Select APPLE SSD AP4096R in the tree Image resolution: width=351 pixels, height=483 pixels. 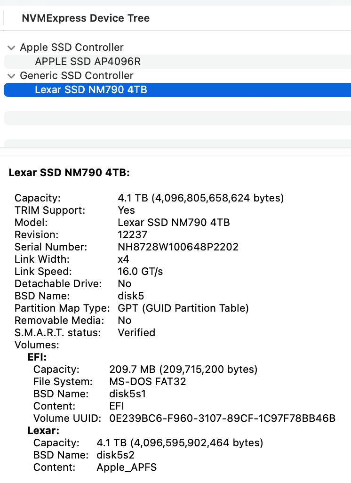(177, 62)
